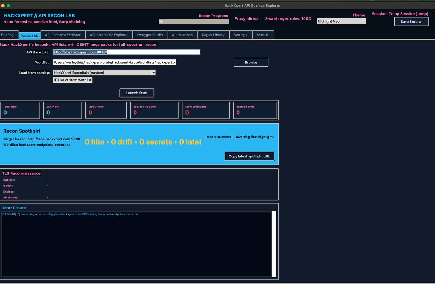Select the Total Hits stat card
The width and height of the screenshot is (435, 284).
click(20, 110)
